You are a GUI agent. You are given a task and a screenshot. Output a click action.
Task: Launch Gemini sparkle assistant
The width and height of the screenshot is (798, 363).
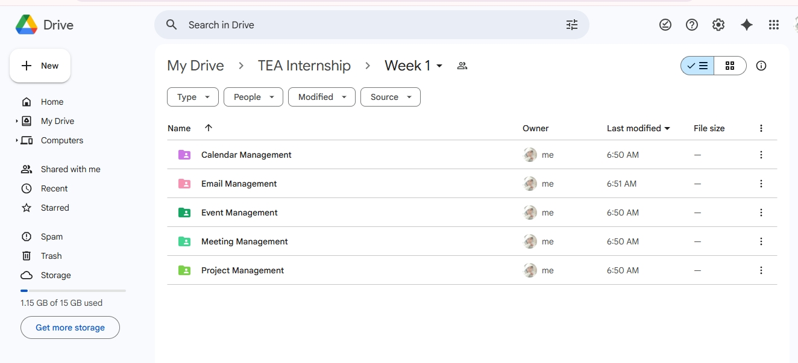[747, 25]
